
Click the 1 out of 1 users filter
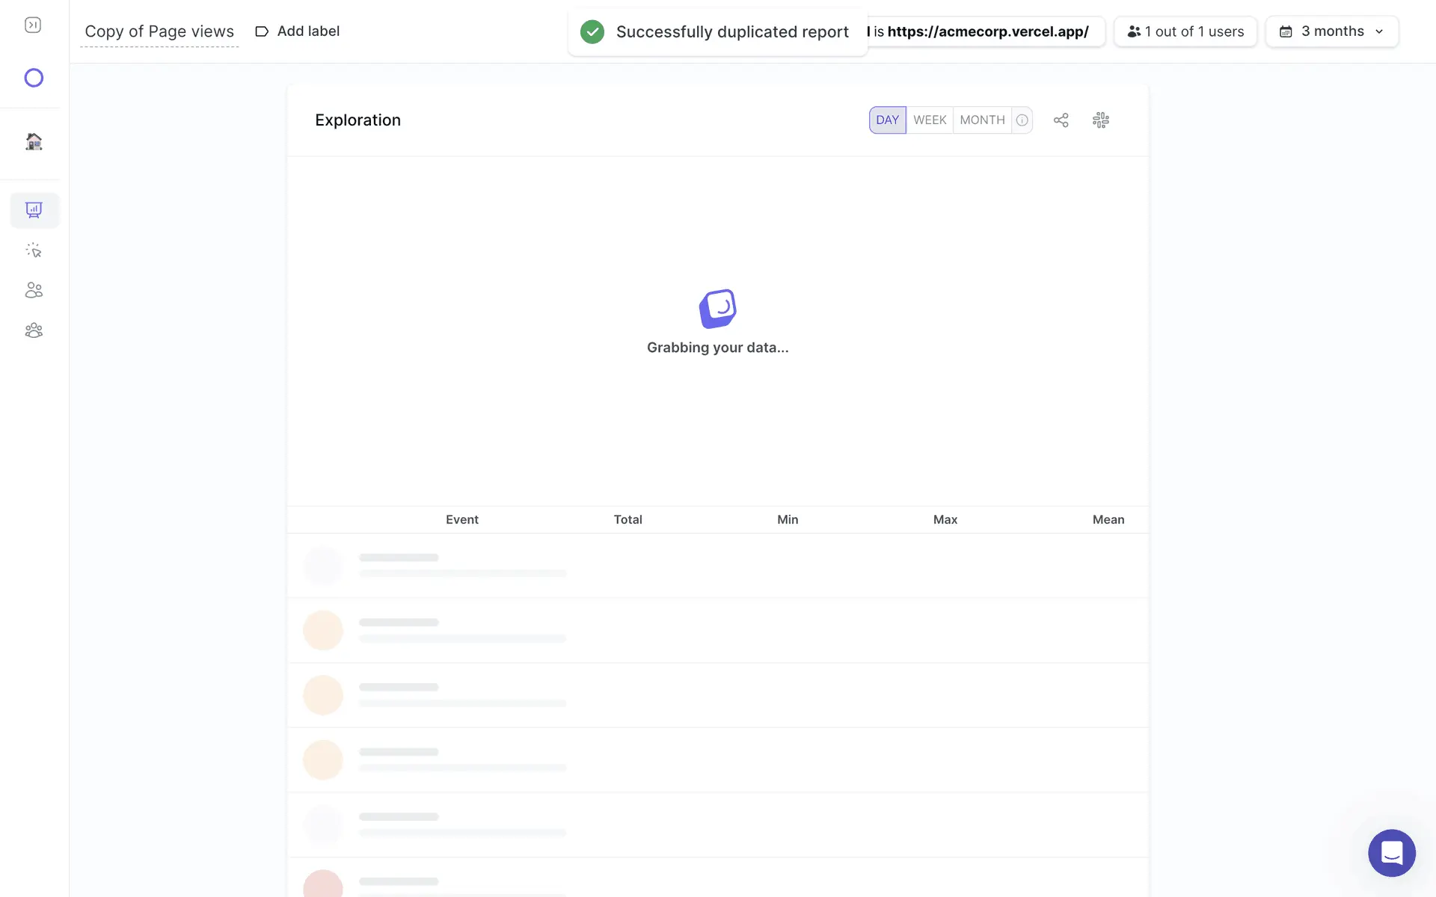coord(1185,31)
